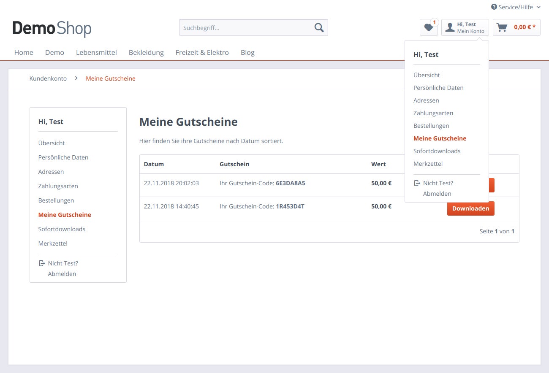Click the Gutschein column header
Image resolution: width=549 pixels, height=373 pixels.
click(234, 164)
